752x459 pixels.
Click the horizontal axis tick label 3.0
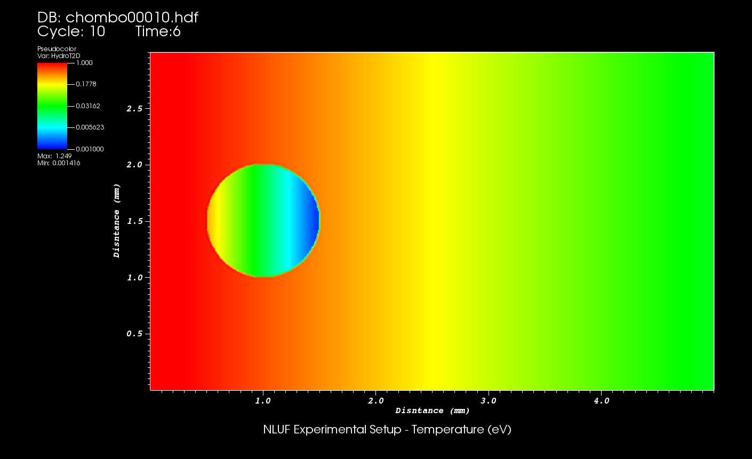[x=489, y=401]
